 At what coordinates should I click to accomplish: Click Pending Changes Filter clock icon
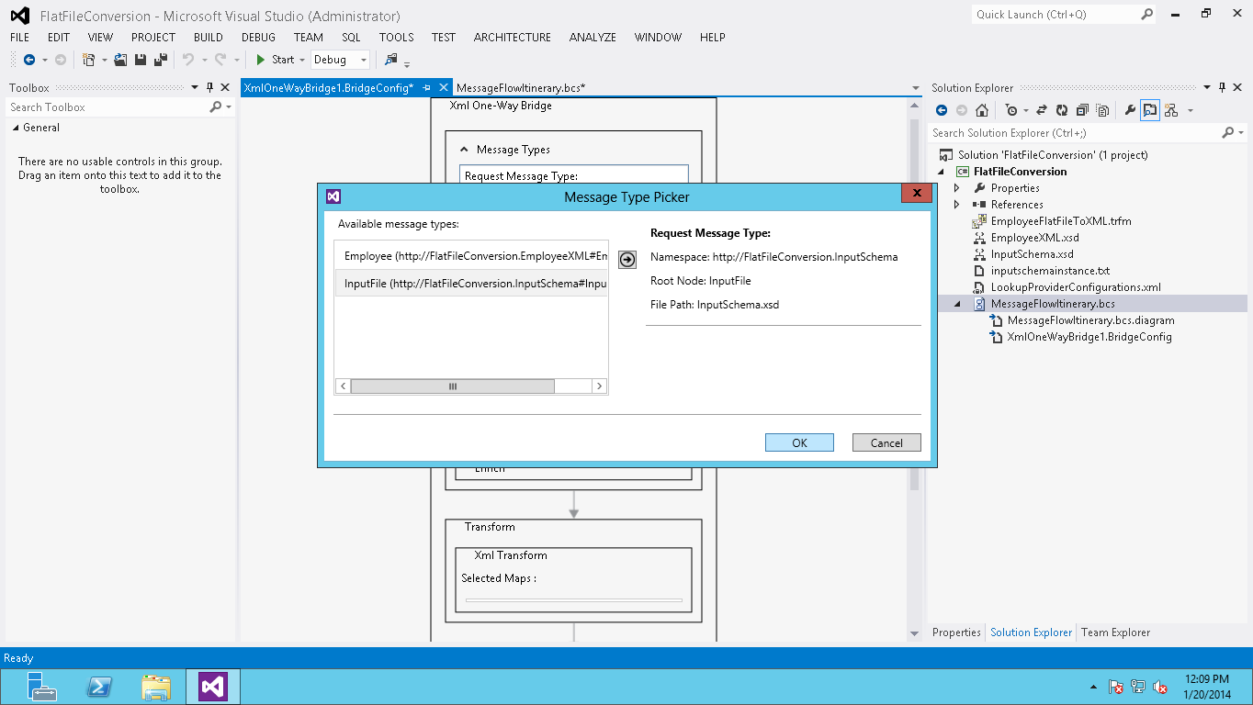tap(1011, 110)
